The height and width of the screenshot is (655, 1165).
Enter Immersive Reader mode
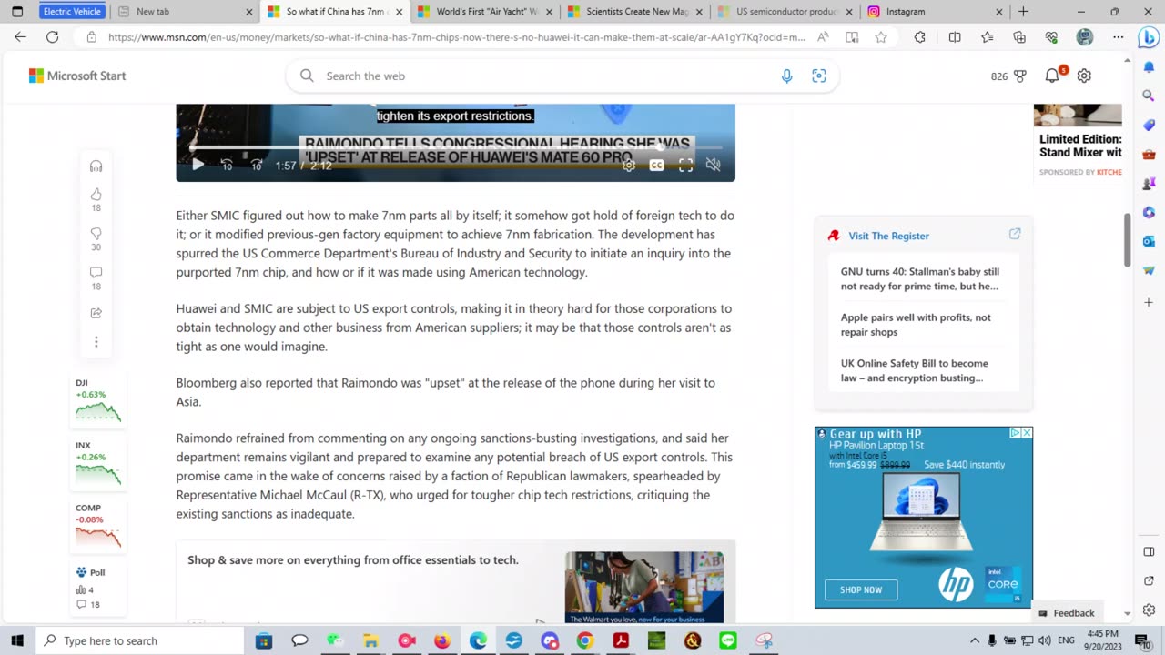pos(852,37)
